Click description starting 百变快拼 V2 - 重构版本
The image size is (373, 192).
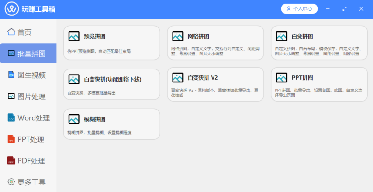[214, 93]
